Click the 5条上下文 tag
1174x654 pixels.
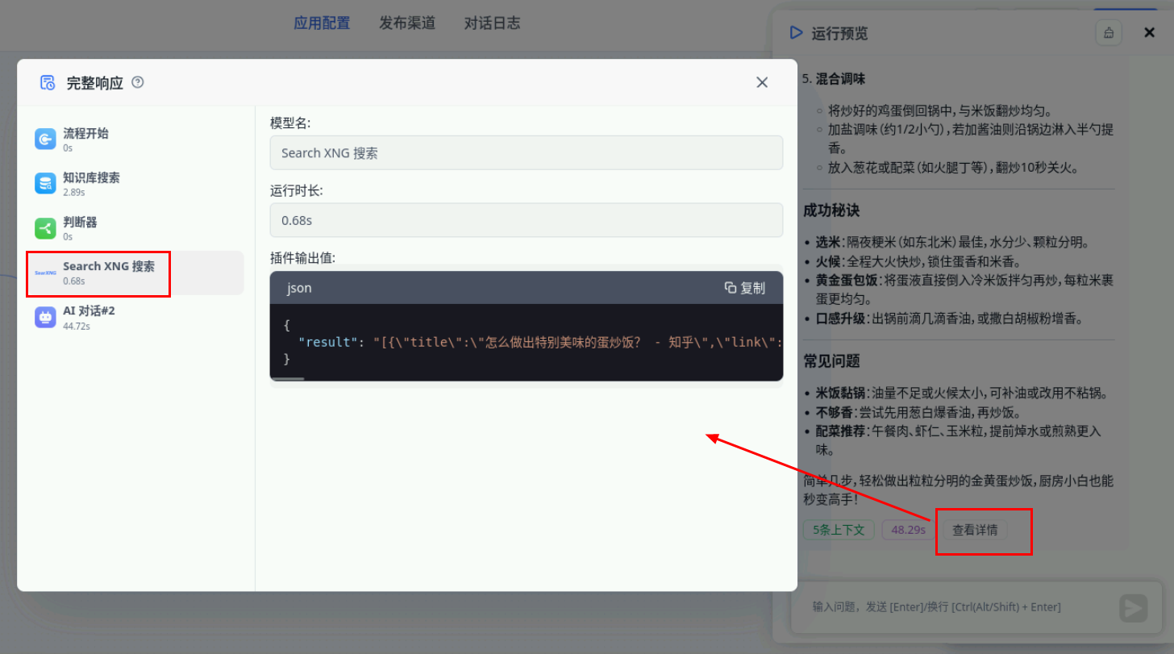point(839,530)
